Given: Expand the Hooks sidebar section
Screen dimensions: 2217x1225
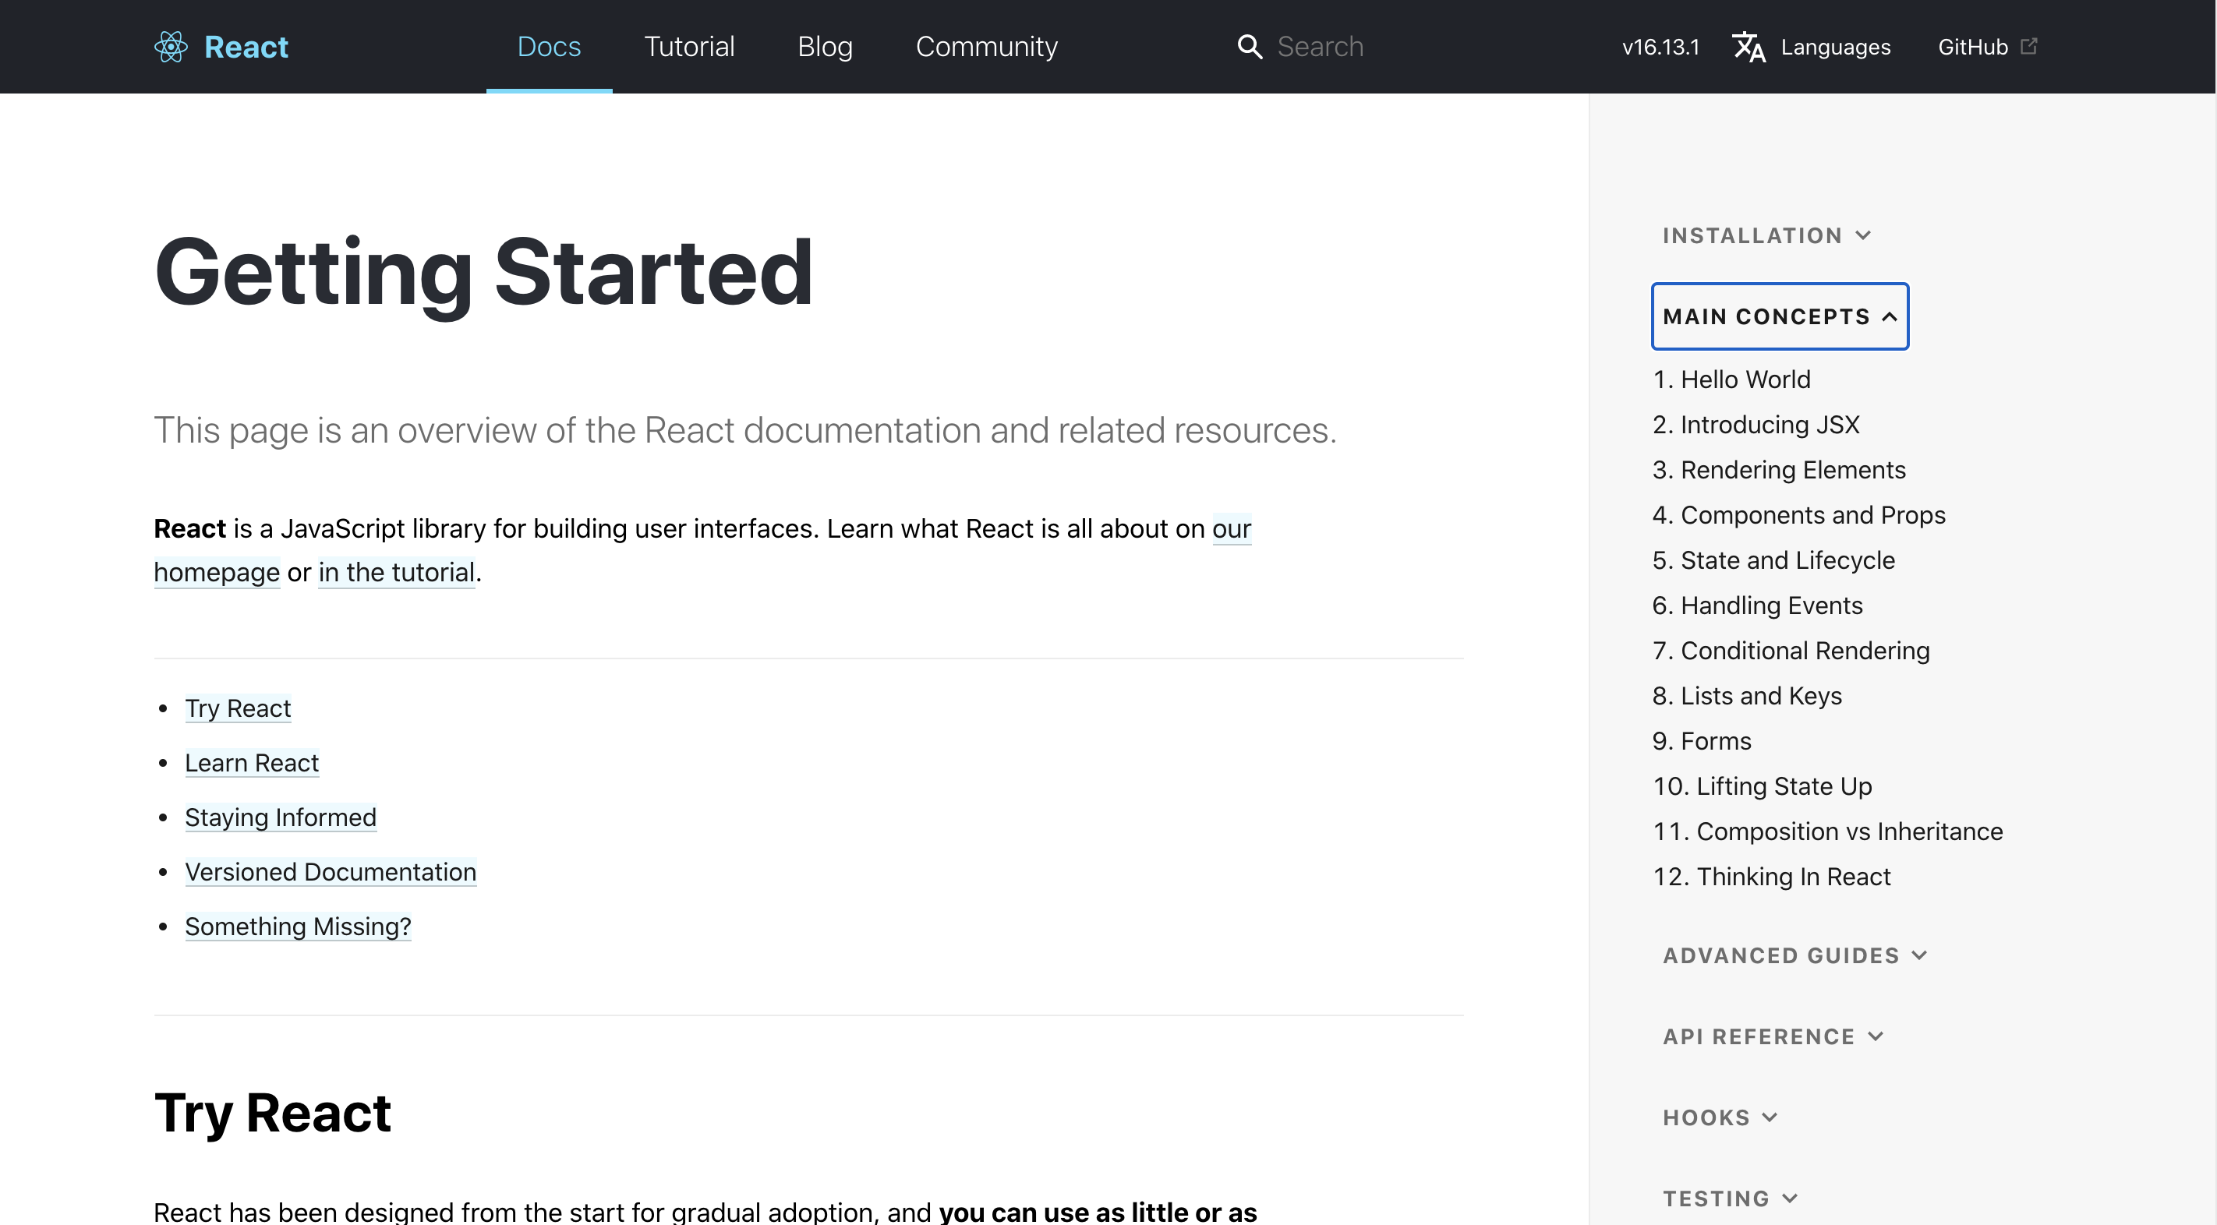Looking at the screenshot, I should pyautogui.click(x=1720, y=1117).
